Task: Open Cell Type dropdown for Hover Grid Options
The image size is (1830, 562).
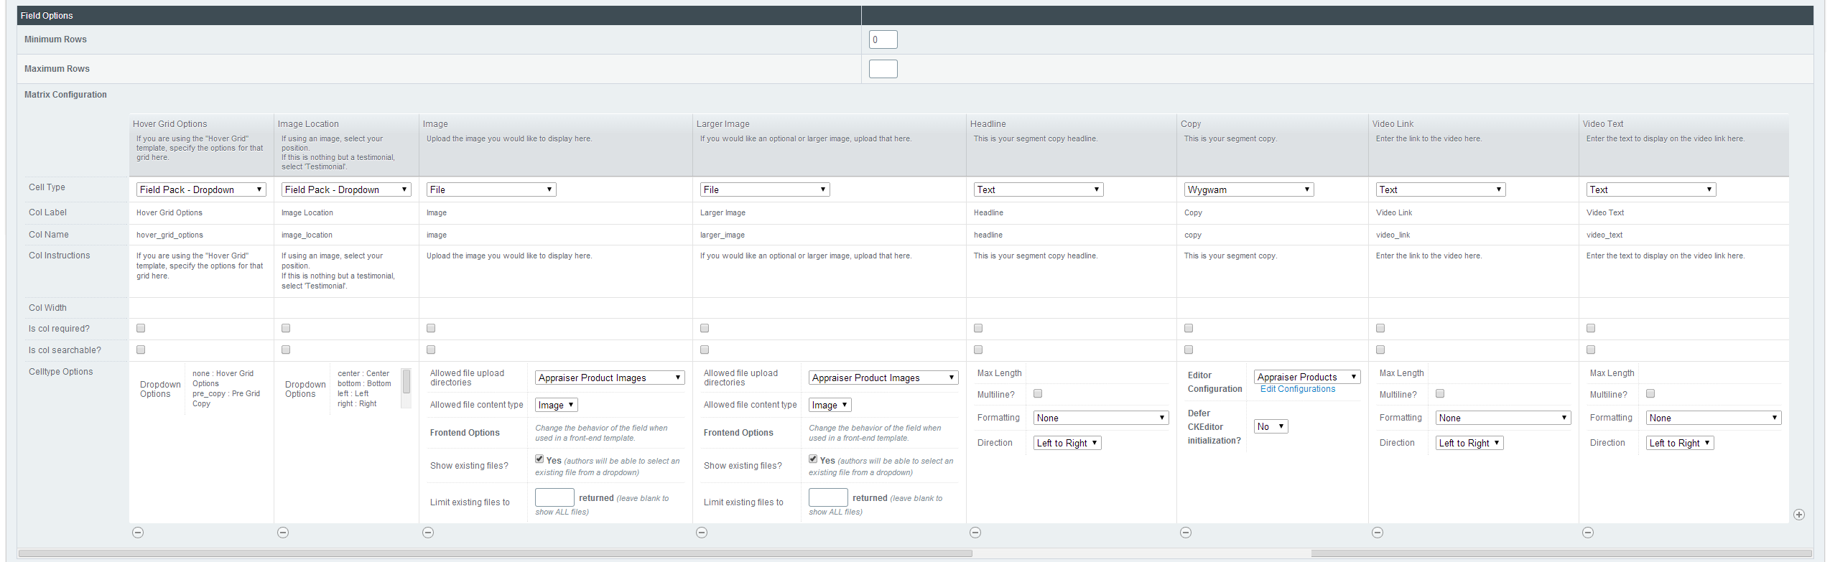Action: [201, 189]
